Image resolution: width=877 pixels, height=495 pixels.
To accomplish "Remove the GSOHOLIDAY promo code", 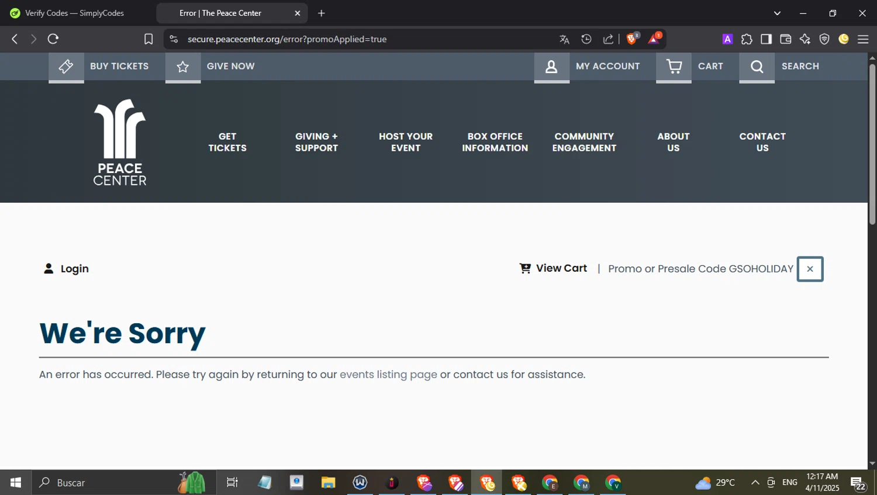I will click(810, 269).
